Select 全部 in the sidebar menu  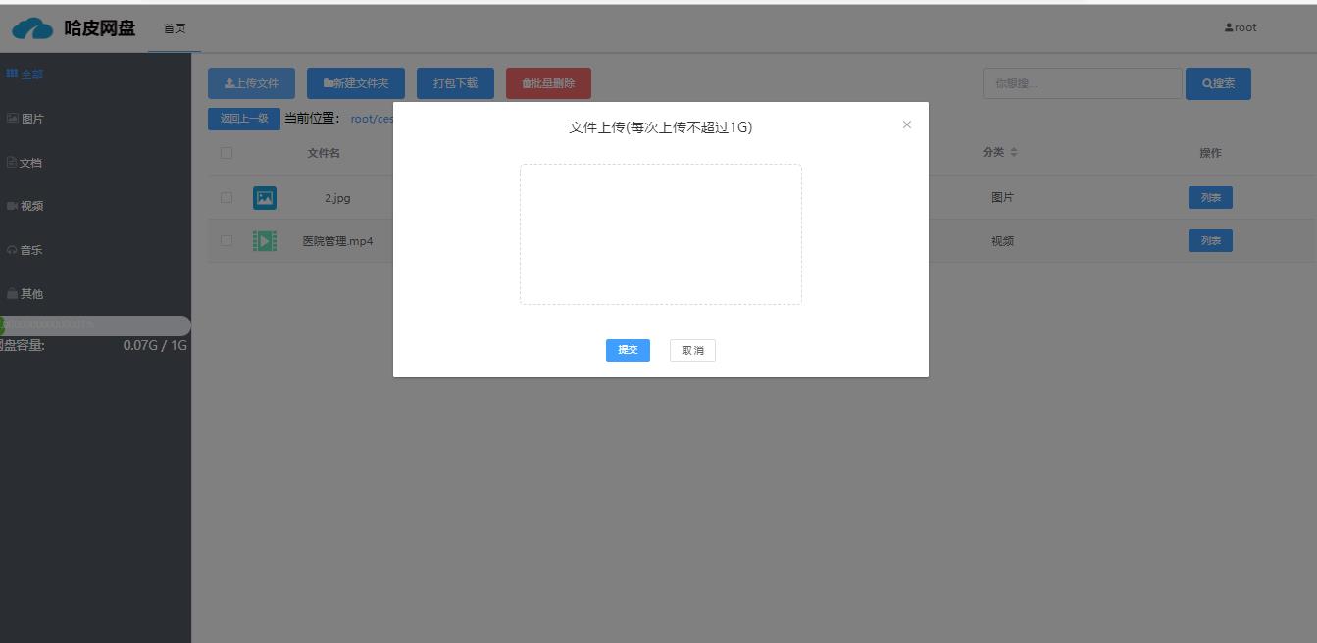click(x=26, y=74)
